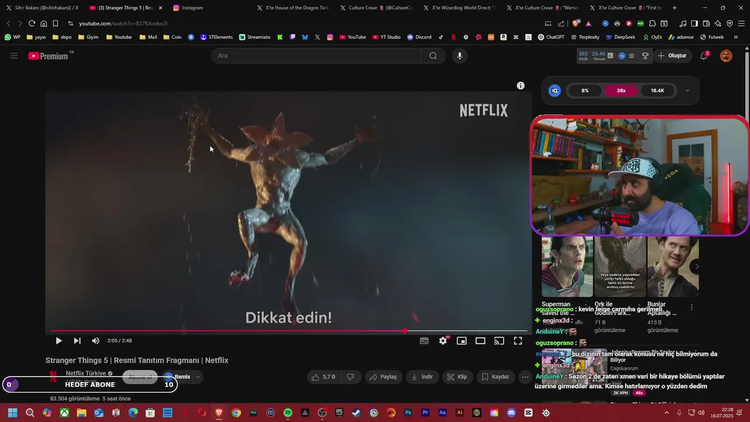Start voice search with microphone
This screenshot has width=750, height=422.
coord(459,56)
